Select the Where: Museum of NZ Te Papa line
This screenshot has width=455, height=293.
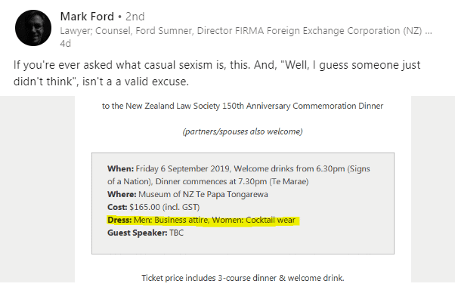click(187, 194)
